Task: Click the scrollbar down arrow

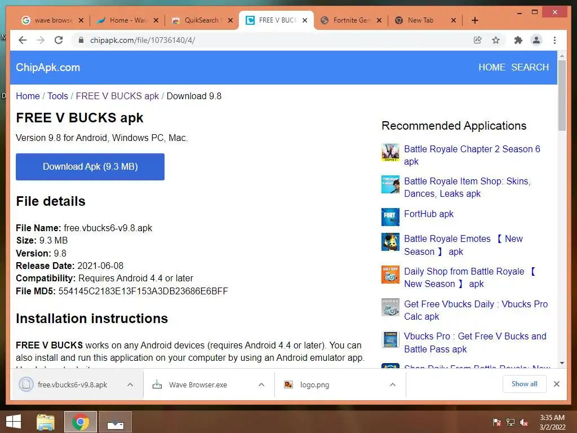Action: [562, 363]
